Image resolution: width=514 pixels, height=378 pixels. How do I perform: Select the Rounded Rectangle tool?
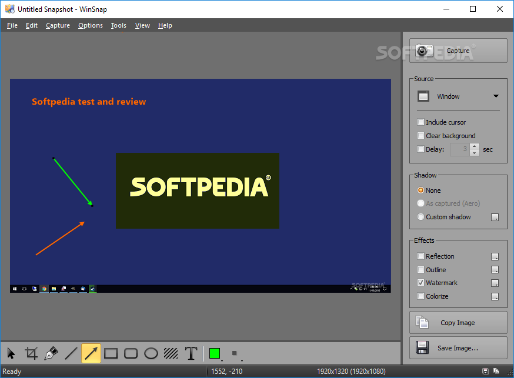(131, 353)
